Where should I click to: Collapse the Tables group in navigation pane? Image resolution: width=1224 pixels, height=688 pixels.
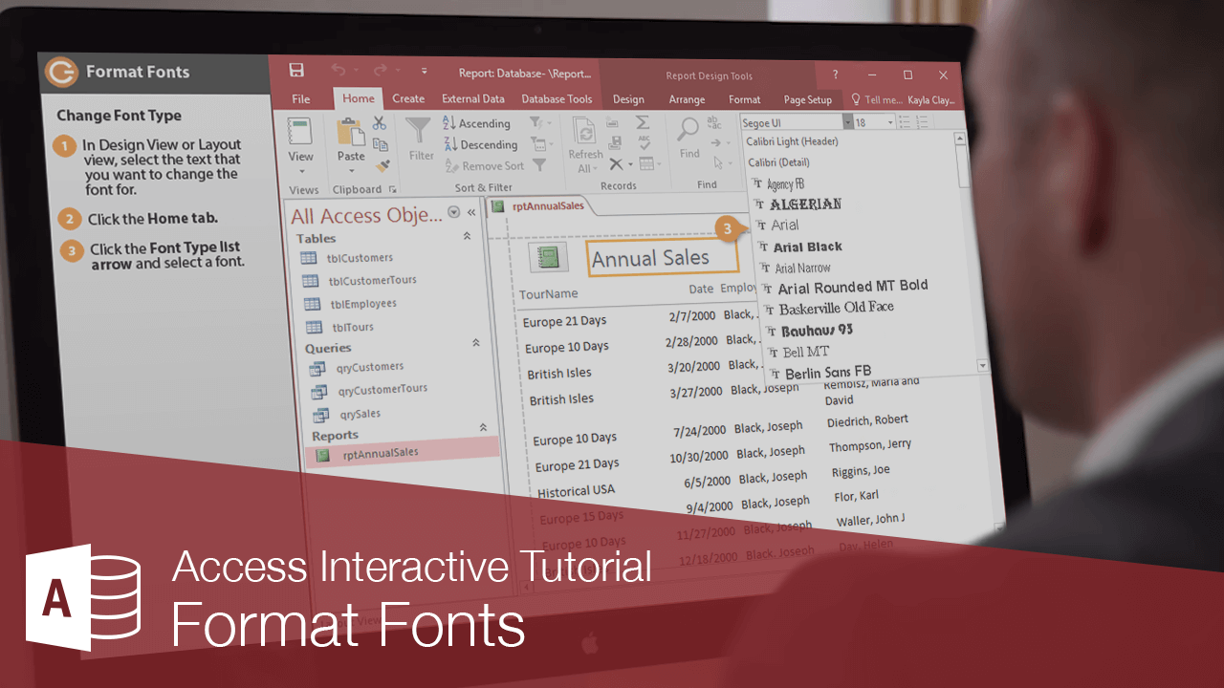[x=468, y=238]
